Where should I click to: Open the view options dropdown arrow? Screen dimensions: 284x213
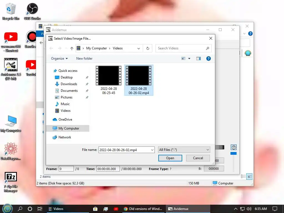(189, 59)
